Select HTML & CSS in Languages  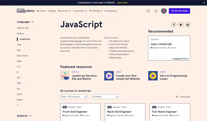tap(23, 28)
